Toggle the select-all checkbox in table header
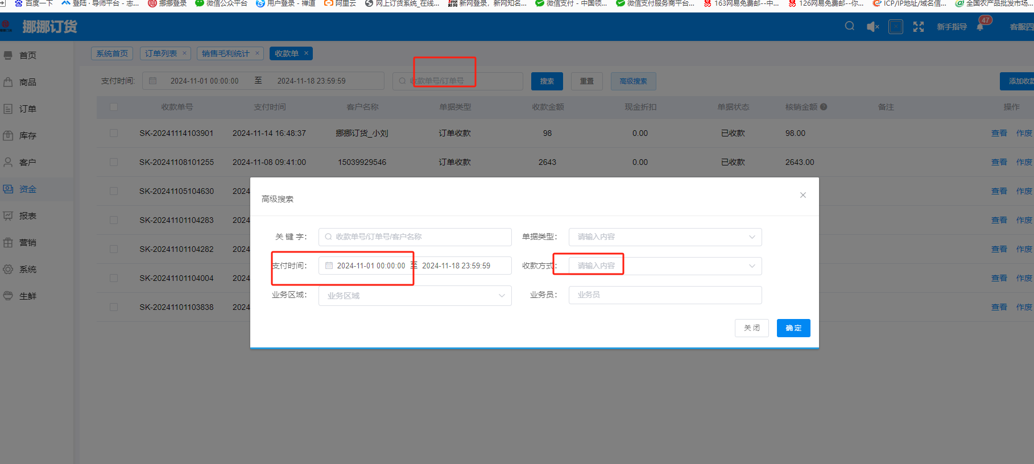1034x464 pixels. pyautogui.click(x=114, y=107)
